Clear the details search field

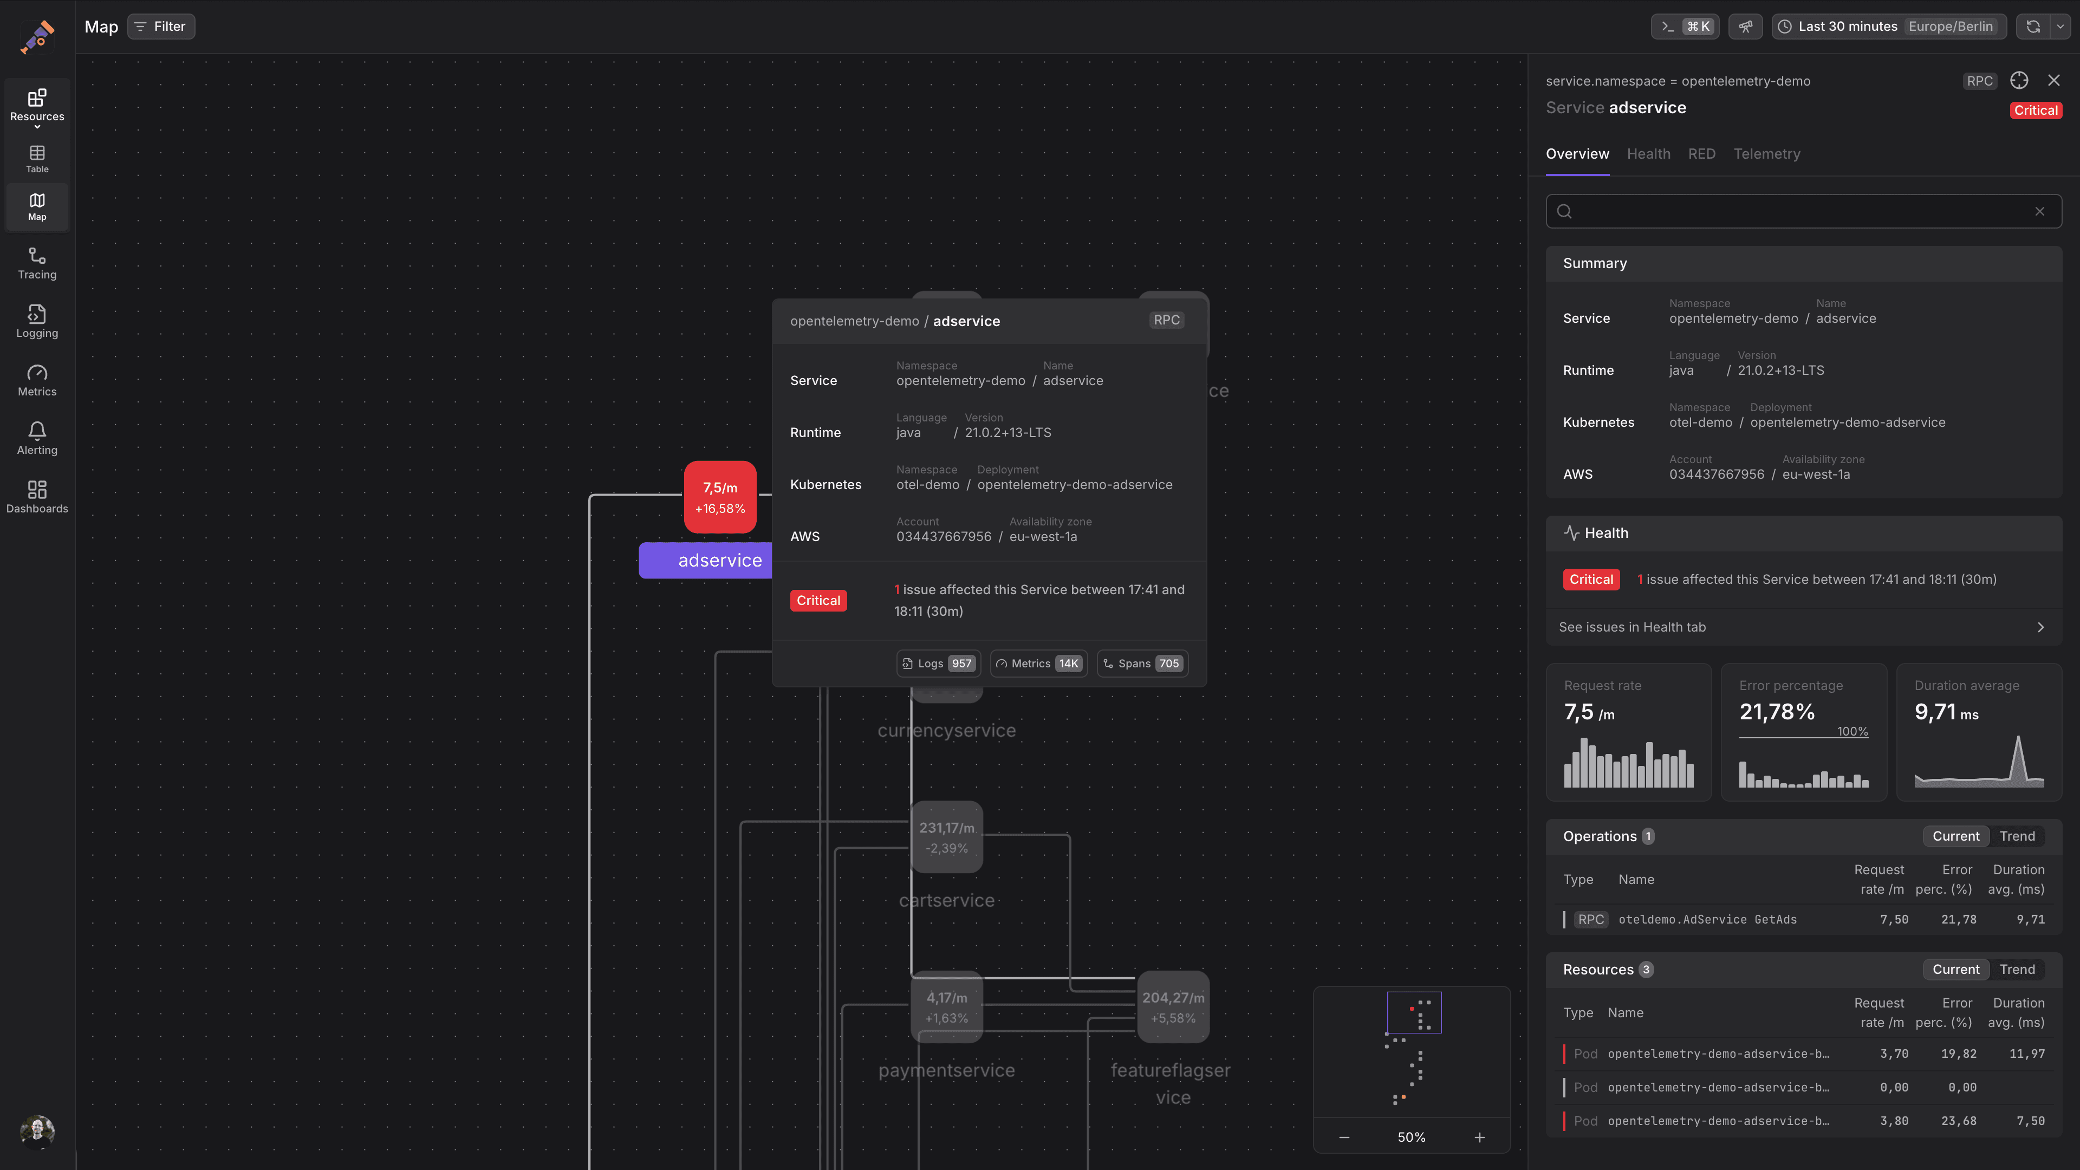(x=2039, y=212)
